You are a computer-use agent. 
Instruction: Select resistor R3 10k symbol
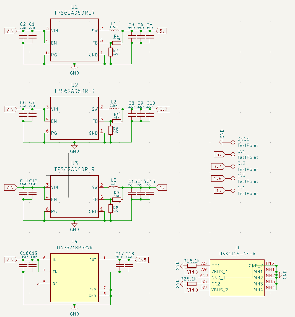pyautogui.click(x=110, y=52)
